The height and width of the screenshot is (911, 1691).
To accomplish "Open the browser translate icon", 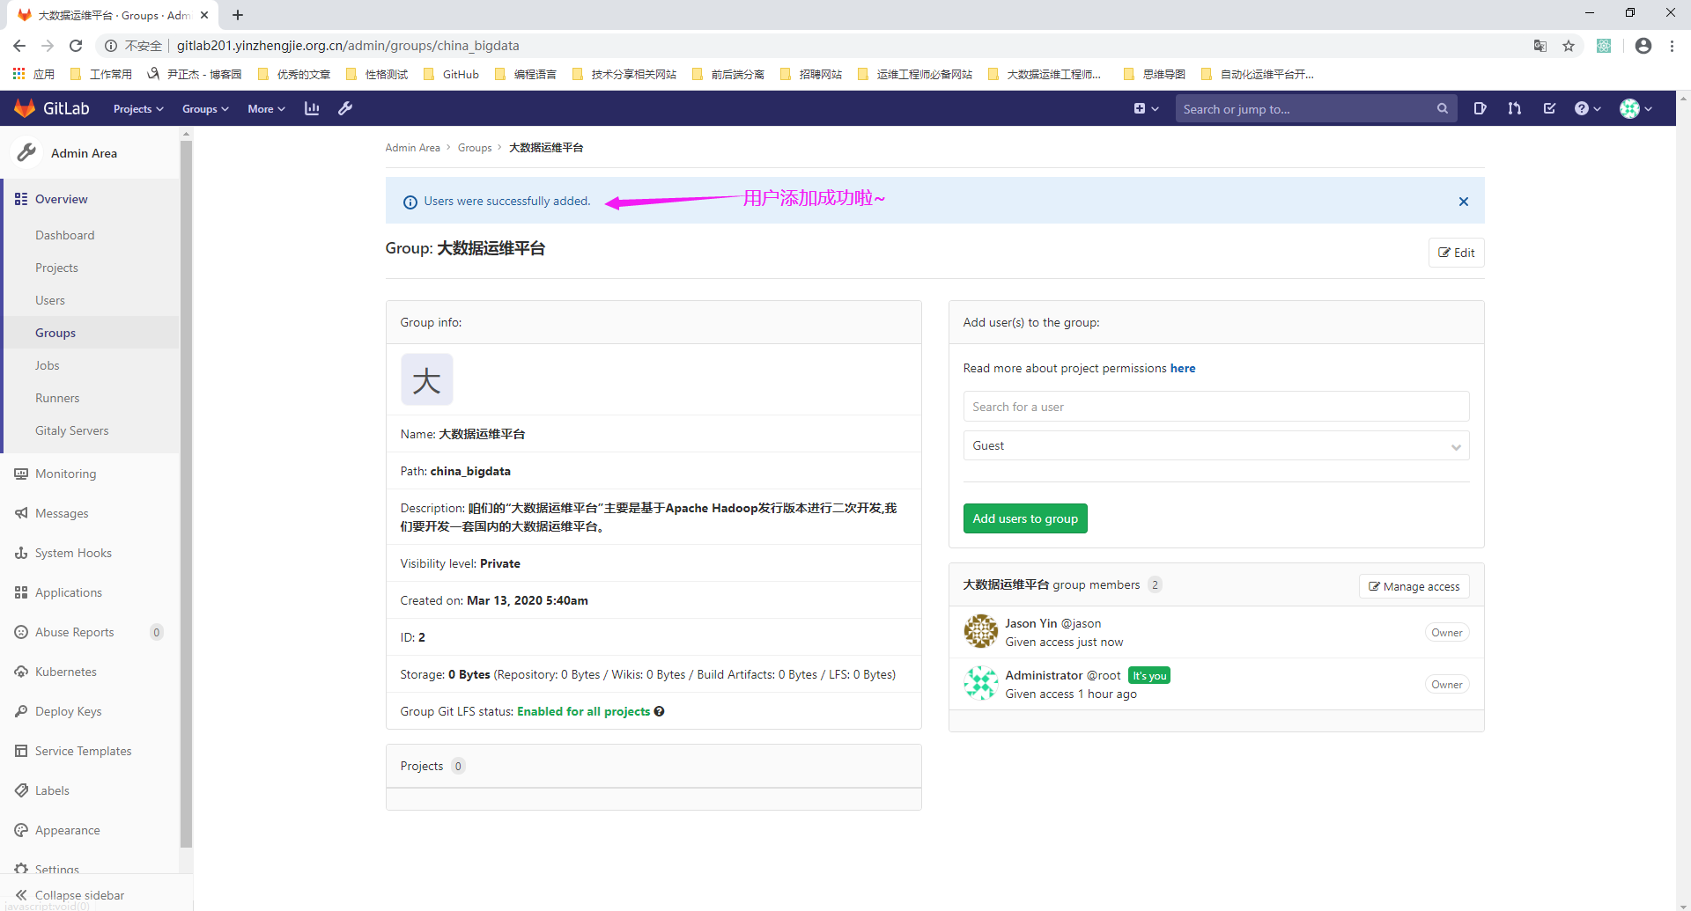I will [x=1540, y=46].
